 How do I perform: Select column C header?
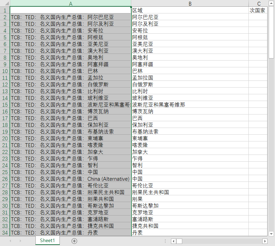click(259, 4)
